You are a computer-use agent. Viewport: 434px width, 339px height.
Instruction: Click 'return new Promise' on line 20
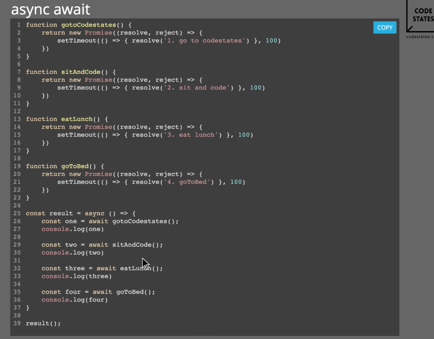(76, 174)
